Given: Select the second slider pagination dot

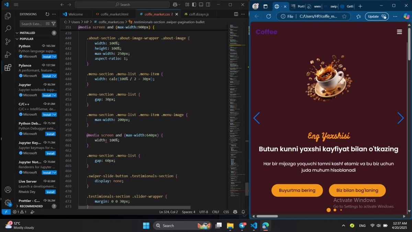Looking at the screenshot, I should click(x=335, y=210).
